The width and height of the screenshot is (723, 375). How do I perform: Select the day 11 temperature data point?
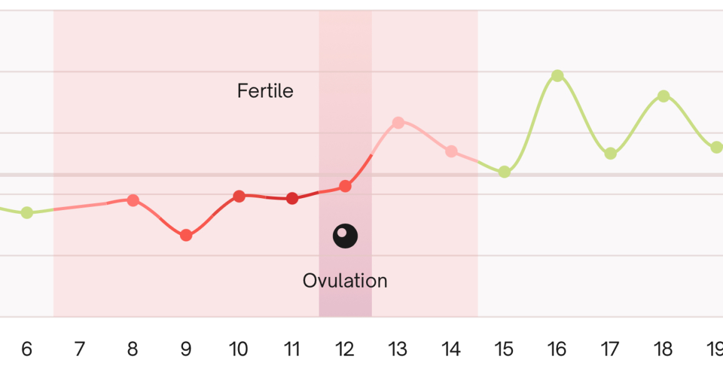tap(292, 199)
